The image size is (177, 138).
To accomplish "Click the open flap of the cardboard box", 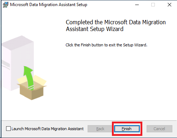I will click(40, 80).
